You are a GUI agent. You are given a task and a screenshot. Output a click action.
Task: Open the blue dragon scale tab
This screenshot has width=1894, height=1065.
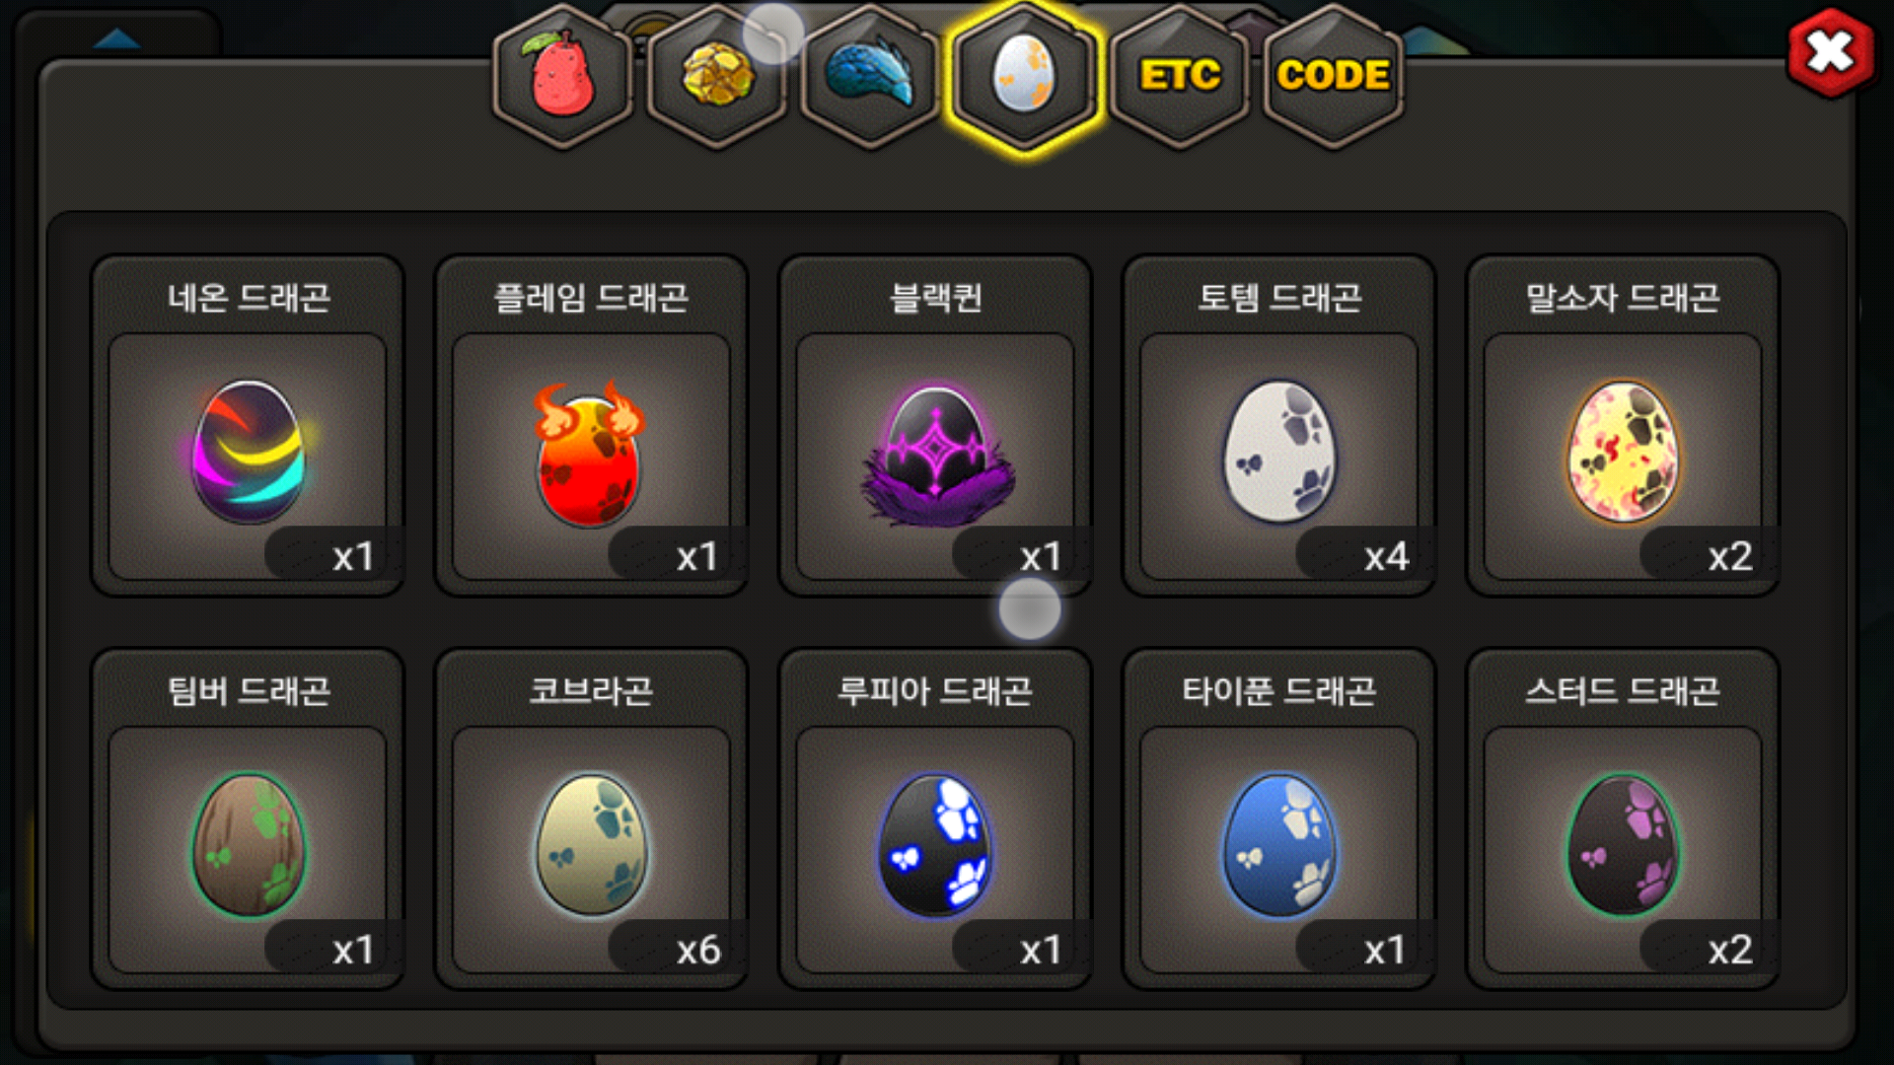pyautogui.click(x=871, y=77)
